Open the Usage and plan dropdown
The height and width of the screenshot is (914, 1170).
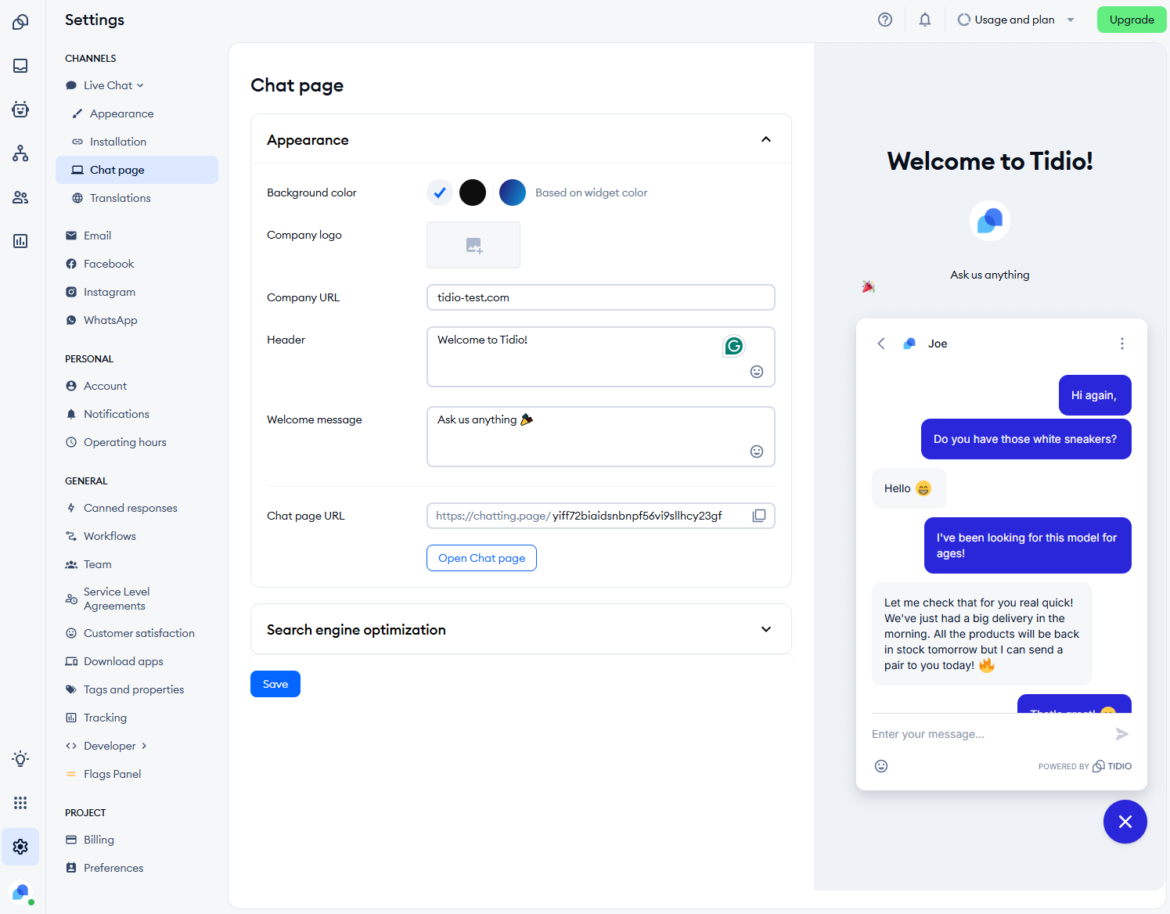(x=1016, y=20)
